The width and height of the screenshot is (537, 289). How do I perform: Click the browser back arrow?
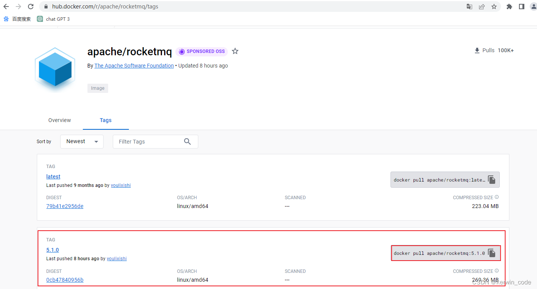pos(6,7)
